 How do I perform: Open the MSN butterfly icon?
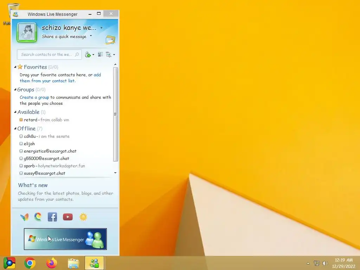(24, 217)
